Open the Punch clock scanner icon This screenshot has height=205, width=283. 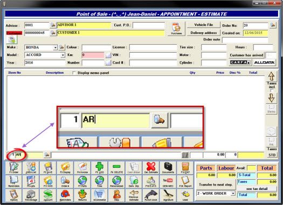151,195
